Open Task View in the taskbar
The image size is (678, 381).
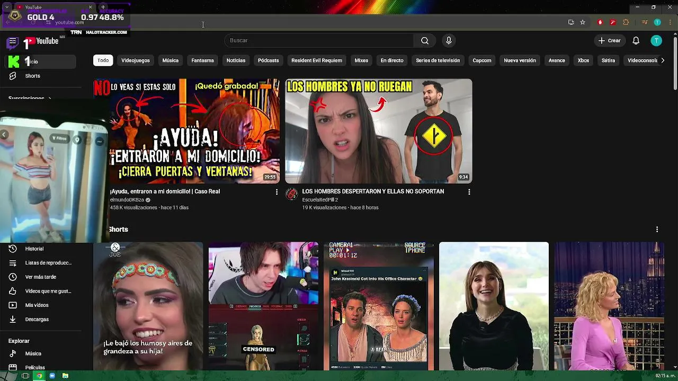(x=25, y=376)
